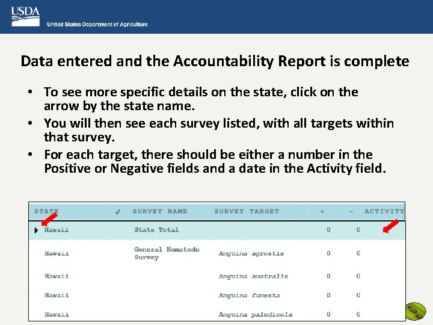
Task: Click the ACTIVITY column header
Action: click(384, 211)
